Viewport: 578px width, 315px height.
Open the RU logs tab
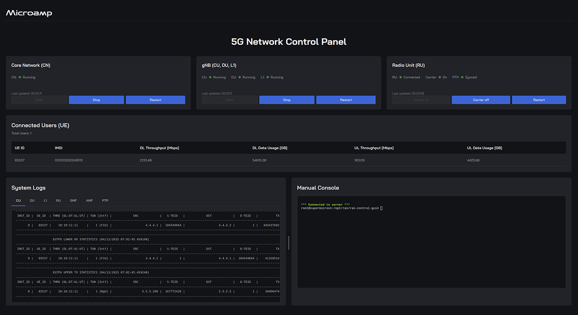[x=58, y=200]
